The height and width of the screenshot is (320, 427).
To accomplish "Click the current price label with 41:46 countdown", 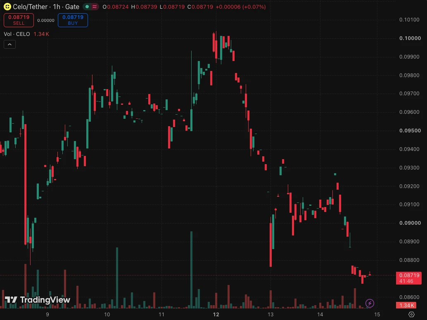I will click(x=408, y=278).
